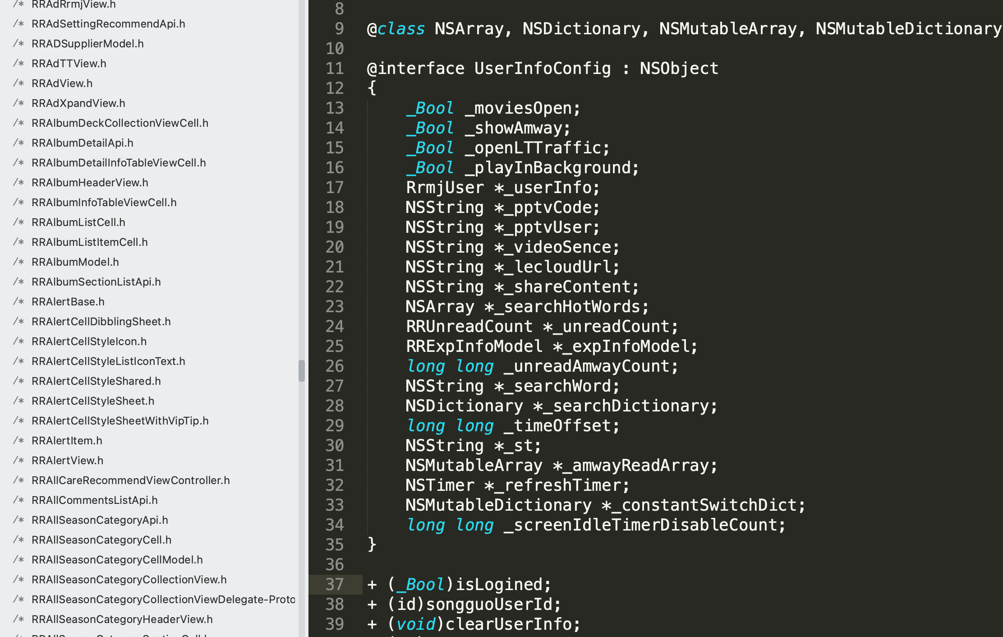Click the file list scrollbar thumb

[x=302, y=370]
